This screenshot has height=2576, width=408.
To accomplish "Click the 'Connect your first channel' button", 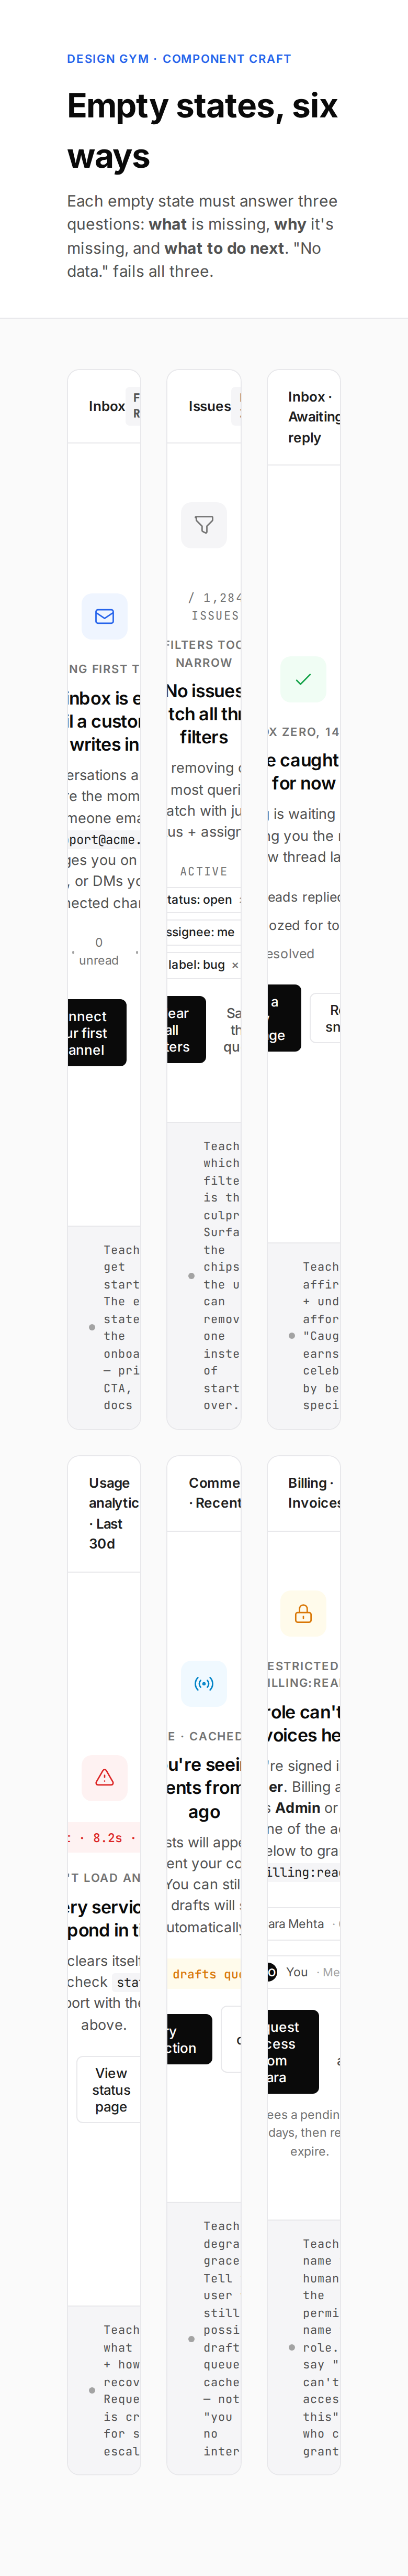I will [x=97, y=1033].
